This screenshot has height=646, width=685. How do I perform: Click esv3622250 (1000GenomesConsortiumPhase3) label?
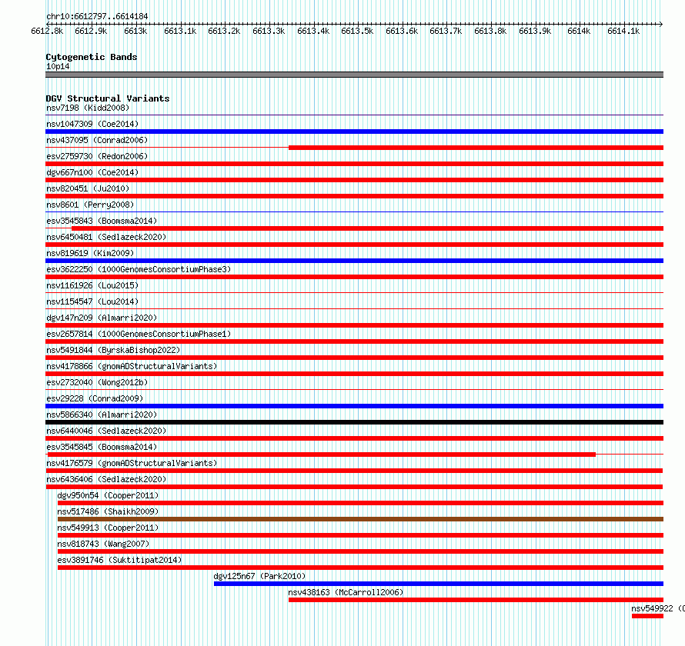pyautogui.click(x=139, y=269)
